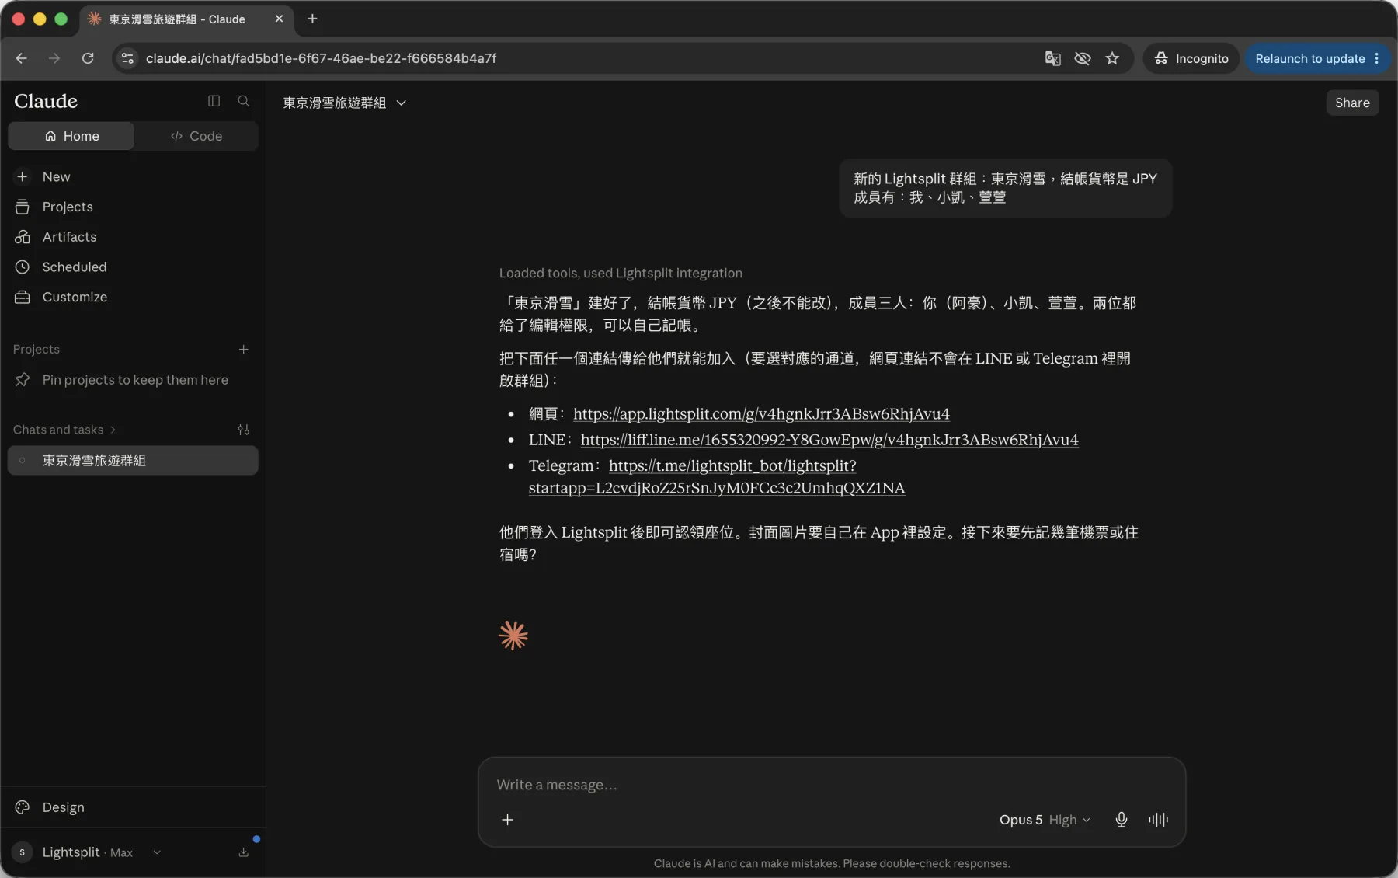
Task: Open the chat title dropdown 東京滑雪旅遊群組
Action: (344, 103)
